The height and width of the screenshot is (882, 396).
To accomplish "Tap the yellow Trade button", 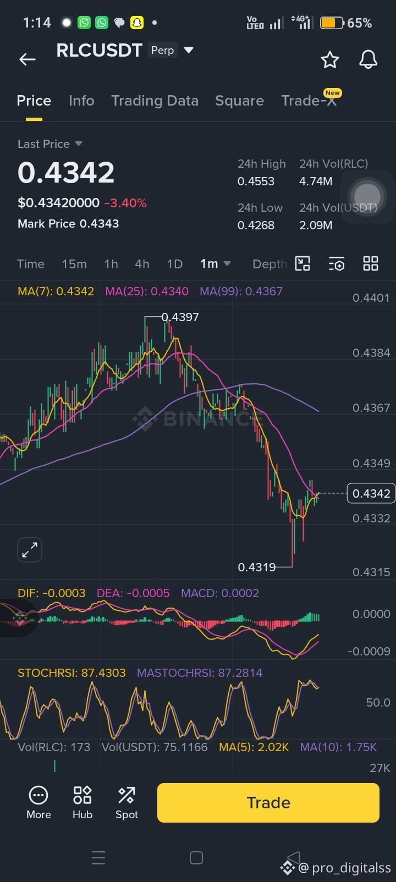I will (268, 803).
